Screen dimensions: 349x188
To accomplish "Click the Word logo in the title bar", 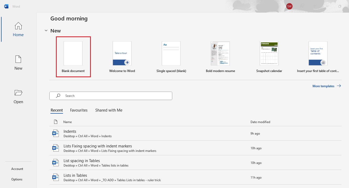I will point(6,6).
